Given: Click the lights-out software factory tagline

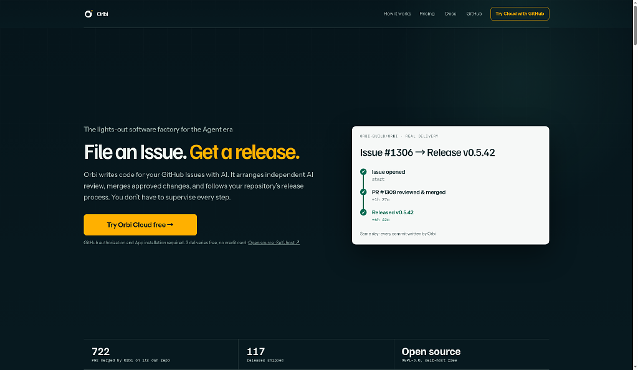Looking at the screenshot, I should tap(158, 130).
